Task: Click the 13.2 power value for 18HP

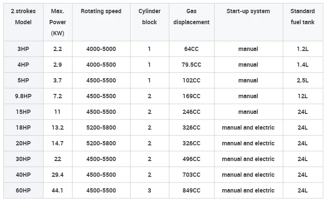Action: pos(58,127)
